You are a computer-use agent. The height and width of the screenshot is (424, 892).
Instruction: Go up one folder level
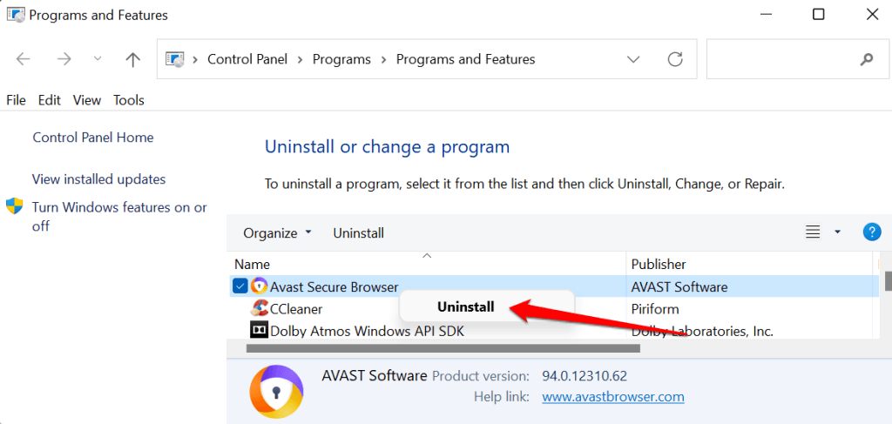[x=132, y=60]
